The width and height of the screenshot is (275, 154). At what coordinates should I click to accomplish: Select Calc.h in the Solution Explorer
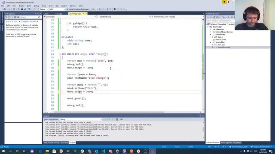(x=220, y=37)
